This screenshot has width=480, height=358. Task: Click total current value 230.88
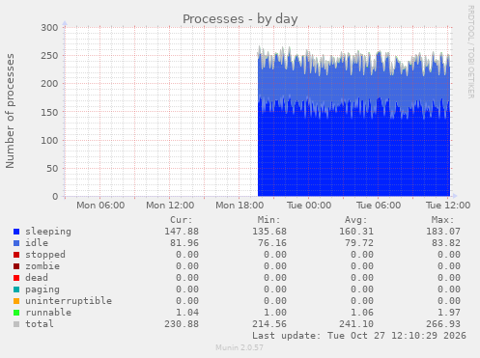182,324
